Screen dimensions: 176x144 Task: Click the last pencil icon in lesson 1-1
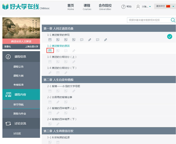[x=105, y=40]
